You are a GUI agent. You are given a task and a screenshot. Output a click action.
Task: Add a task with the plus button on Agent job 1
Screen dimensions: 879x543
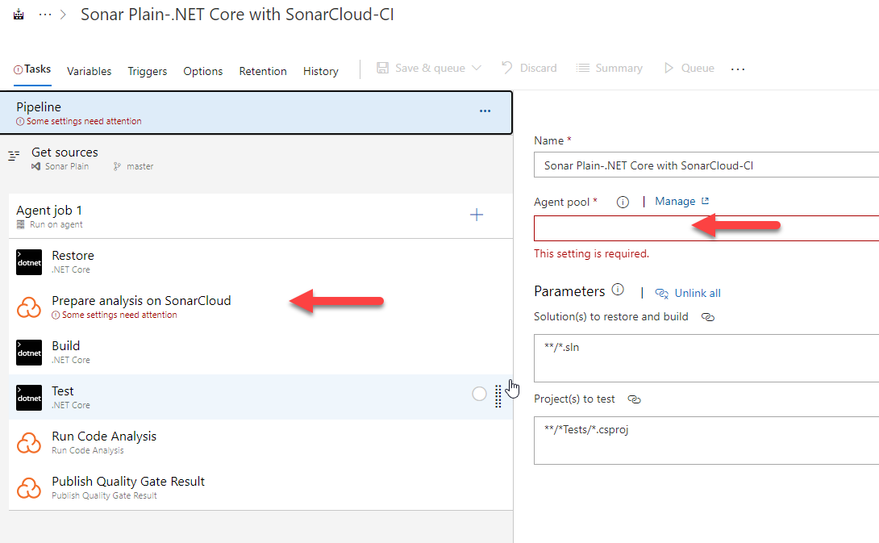click(x=477, y=215)
